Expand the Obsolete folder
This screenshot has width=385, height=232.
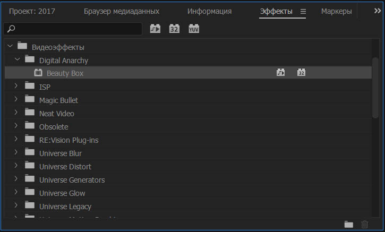click(x=16, y=125)
